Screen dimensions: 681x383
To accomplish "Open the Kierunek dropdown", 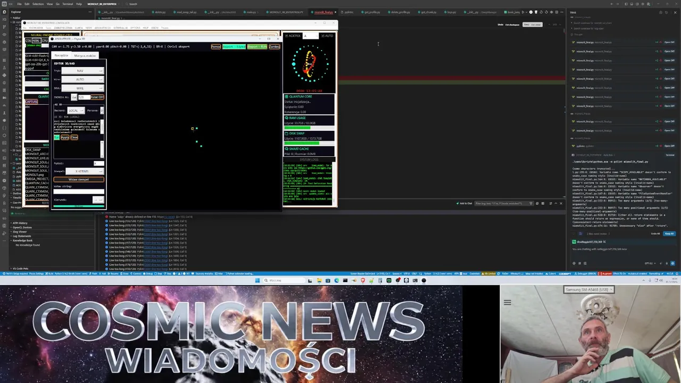I will coord(98,200).
